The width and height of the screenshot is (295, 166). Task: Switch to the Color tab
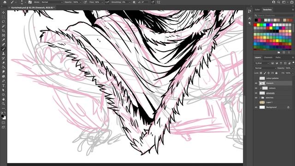point(257,10)
